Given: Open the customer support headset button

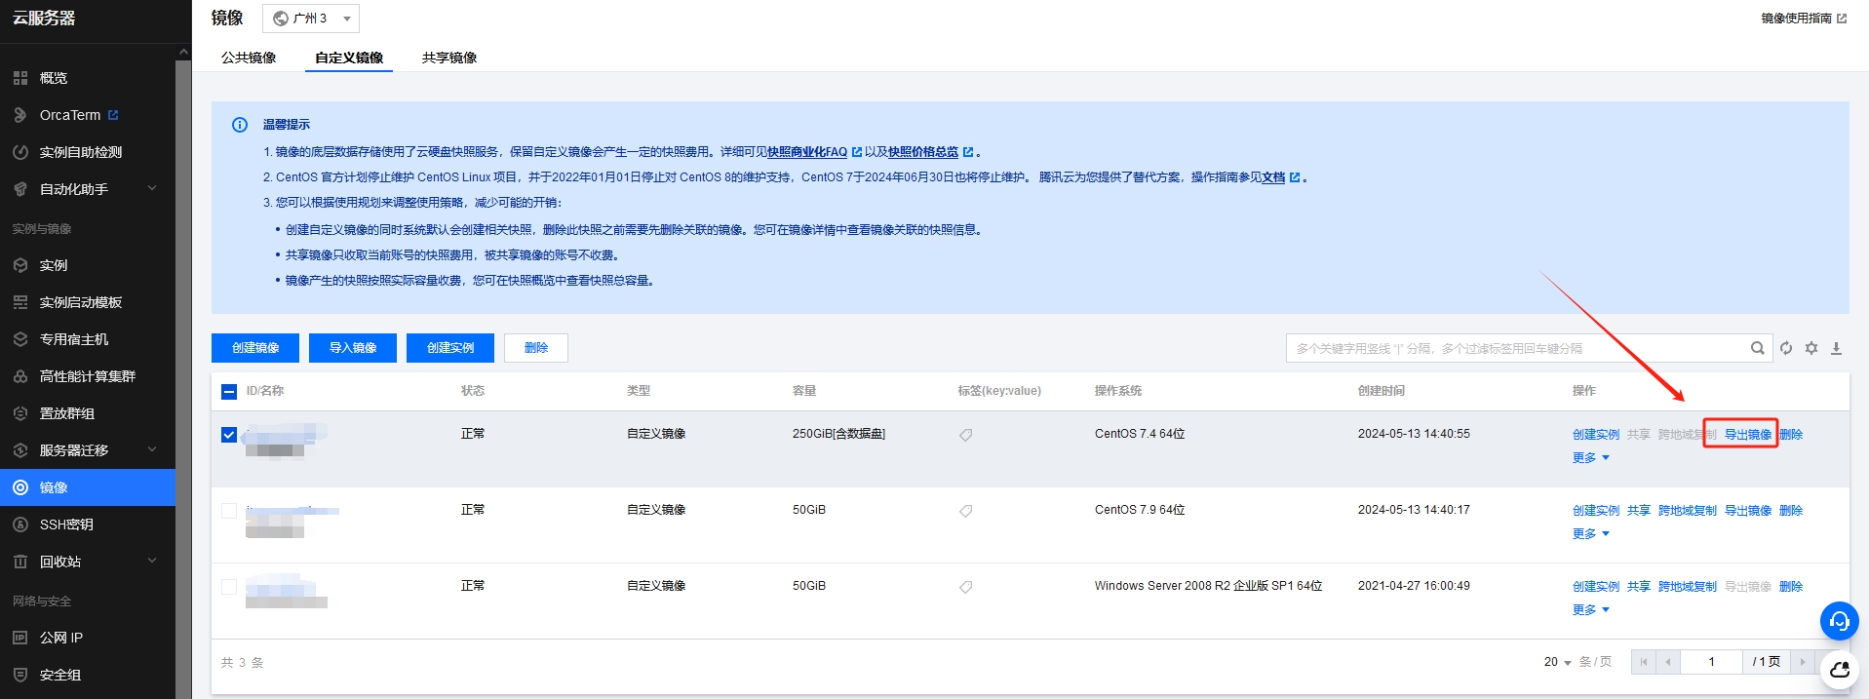Looking at the screenshot, I should click(1840, 621).
